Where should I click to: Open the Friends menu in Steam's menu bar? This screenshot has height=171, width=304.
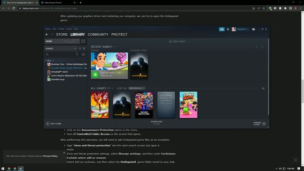click(x=61, y=29)
